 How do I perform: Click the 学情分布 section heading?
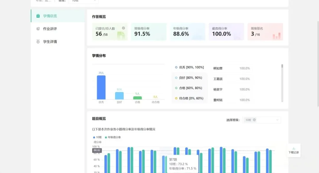coord(99,56)
